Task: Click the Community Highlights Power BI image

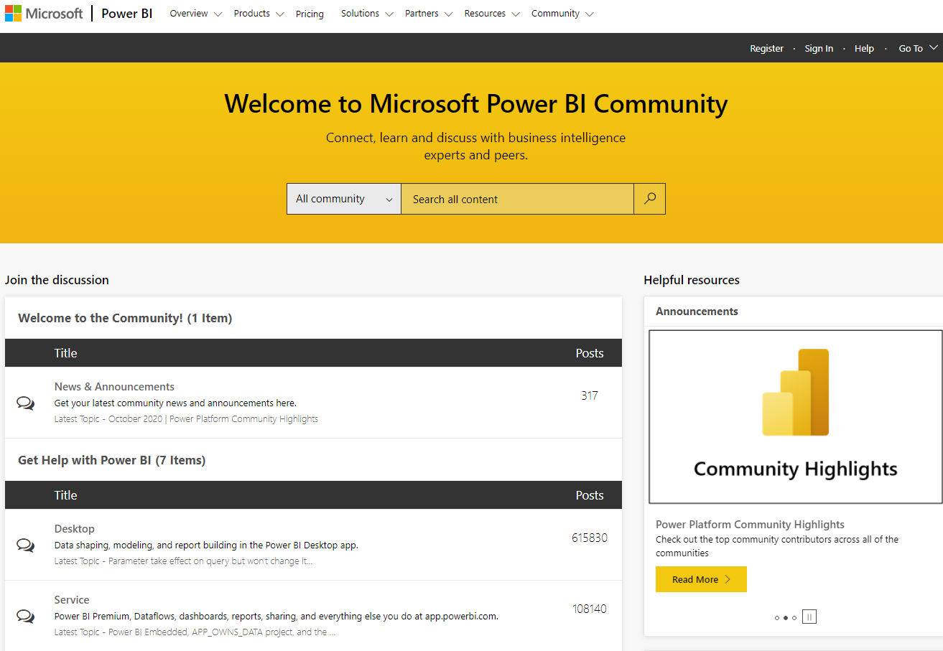Action: coord(795,416)
